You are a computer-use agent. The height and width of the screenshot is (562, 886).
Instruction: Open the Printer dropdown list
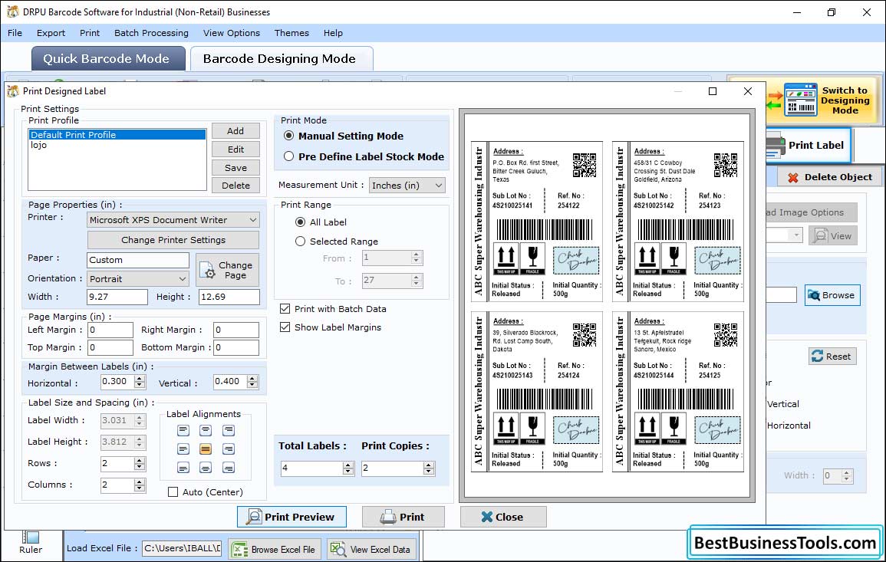173,220
